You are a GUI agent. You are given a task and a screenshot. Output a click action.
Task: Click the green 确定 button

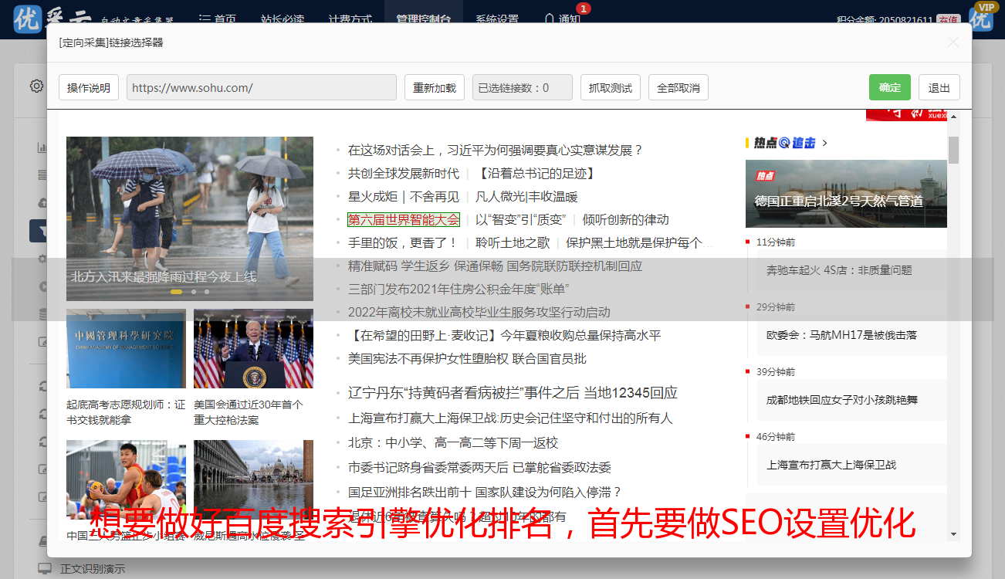coord(889,87)
